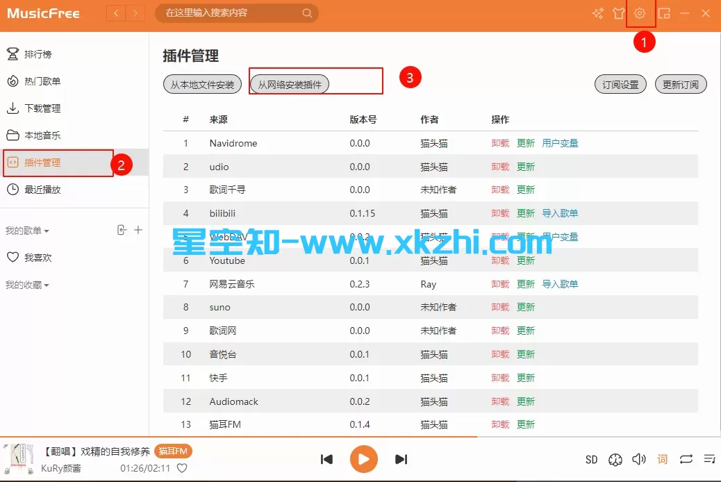
Task: Click the play button in the playback bar
Action: [x=363, y=459]
